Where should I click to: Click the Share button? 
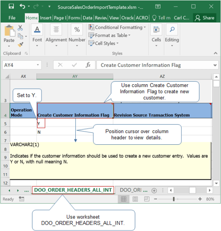[x=205, y=18]
